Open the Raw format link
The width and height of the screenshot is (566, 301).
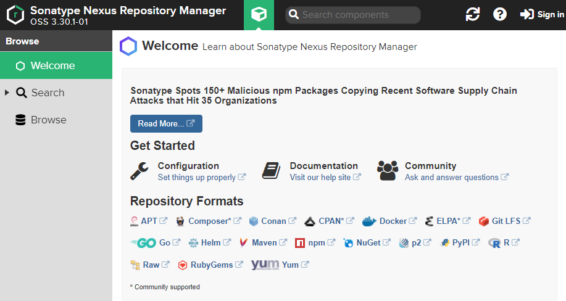point(156,265)
